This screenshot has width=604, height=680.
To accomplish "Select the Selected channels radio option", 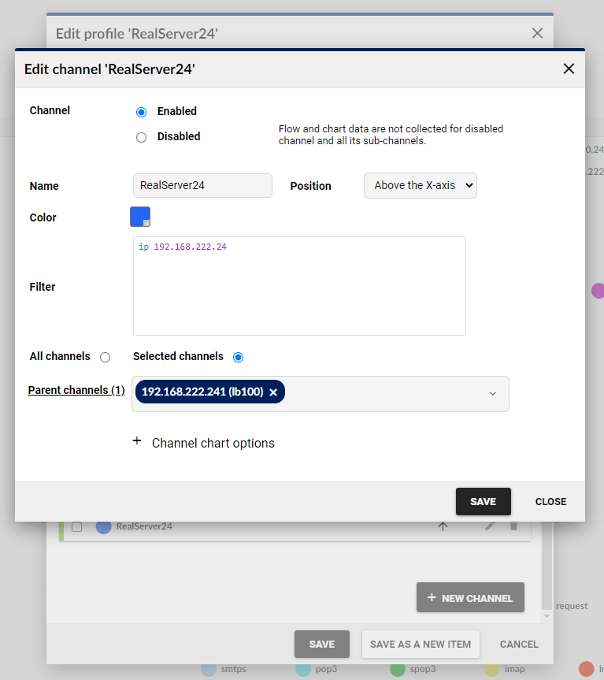I will [x=238, y=357].
